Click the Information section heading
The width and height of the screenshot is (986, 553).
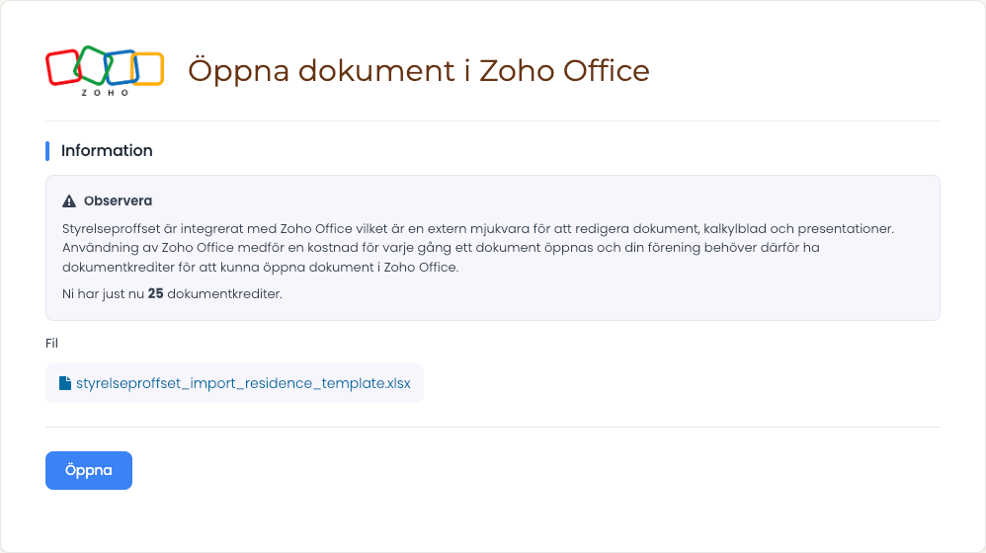(107, 151)
